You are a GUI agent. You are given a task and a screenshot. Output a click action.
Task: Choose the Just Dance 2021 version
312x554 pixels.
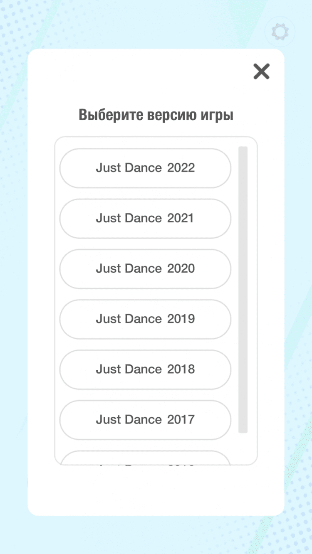tap(145, 218)
